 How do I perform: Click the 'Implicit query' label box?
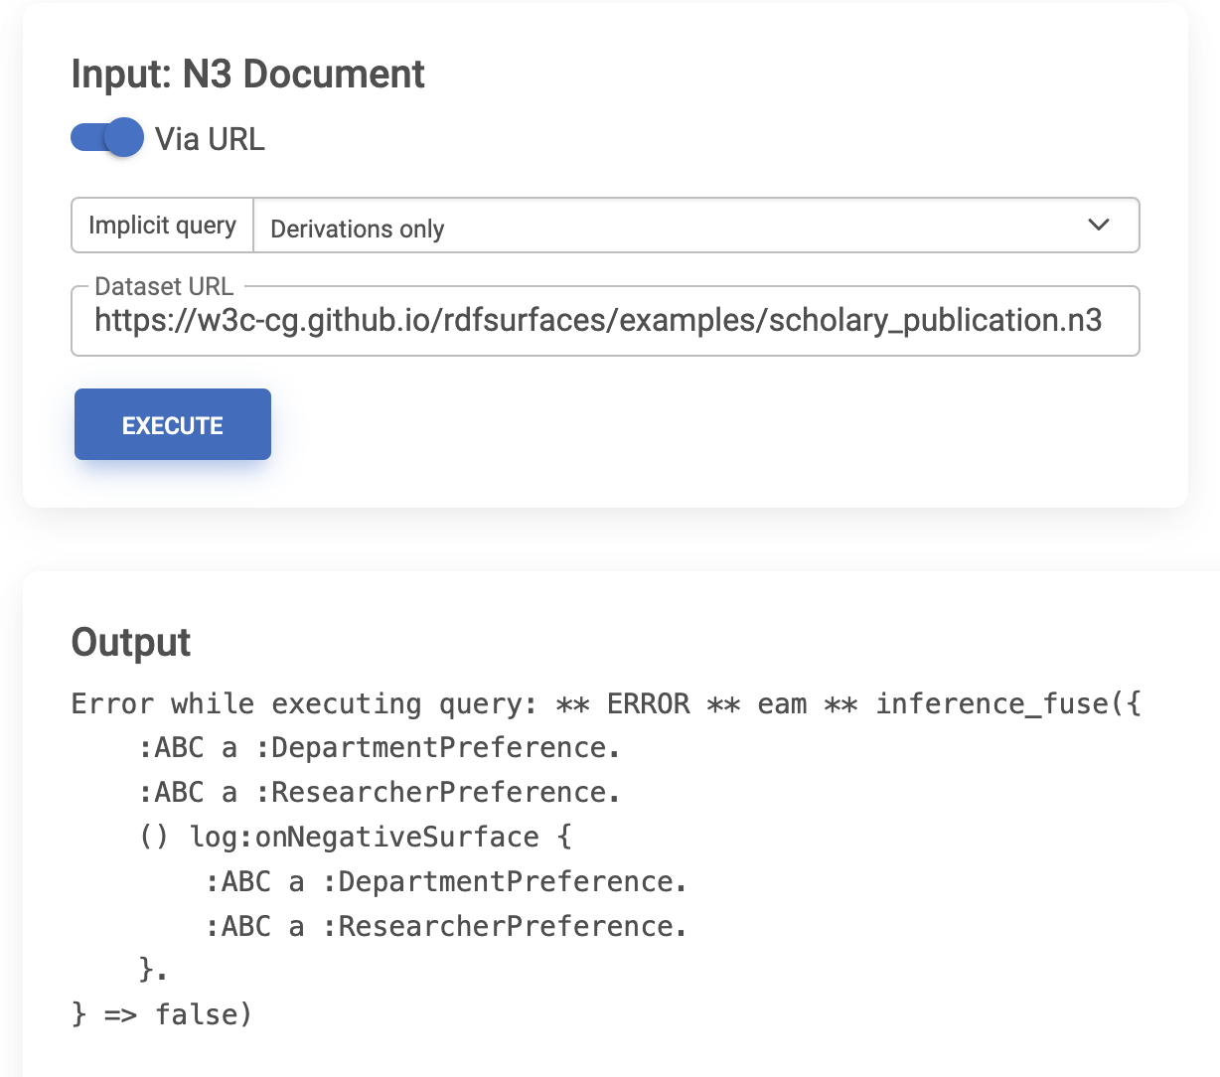pyautogui.click(x=163, y=226)
